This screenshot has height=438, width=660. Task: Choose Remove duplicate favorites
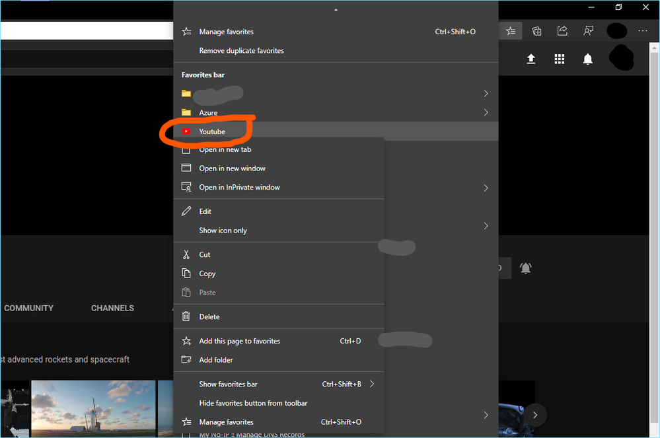click(336, 50)
